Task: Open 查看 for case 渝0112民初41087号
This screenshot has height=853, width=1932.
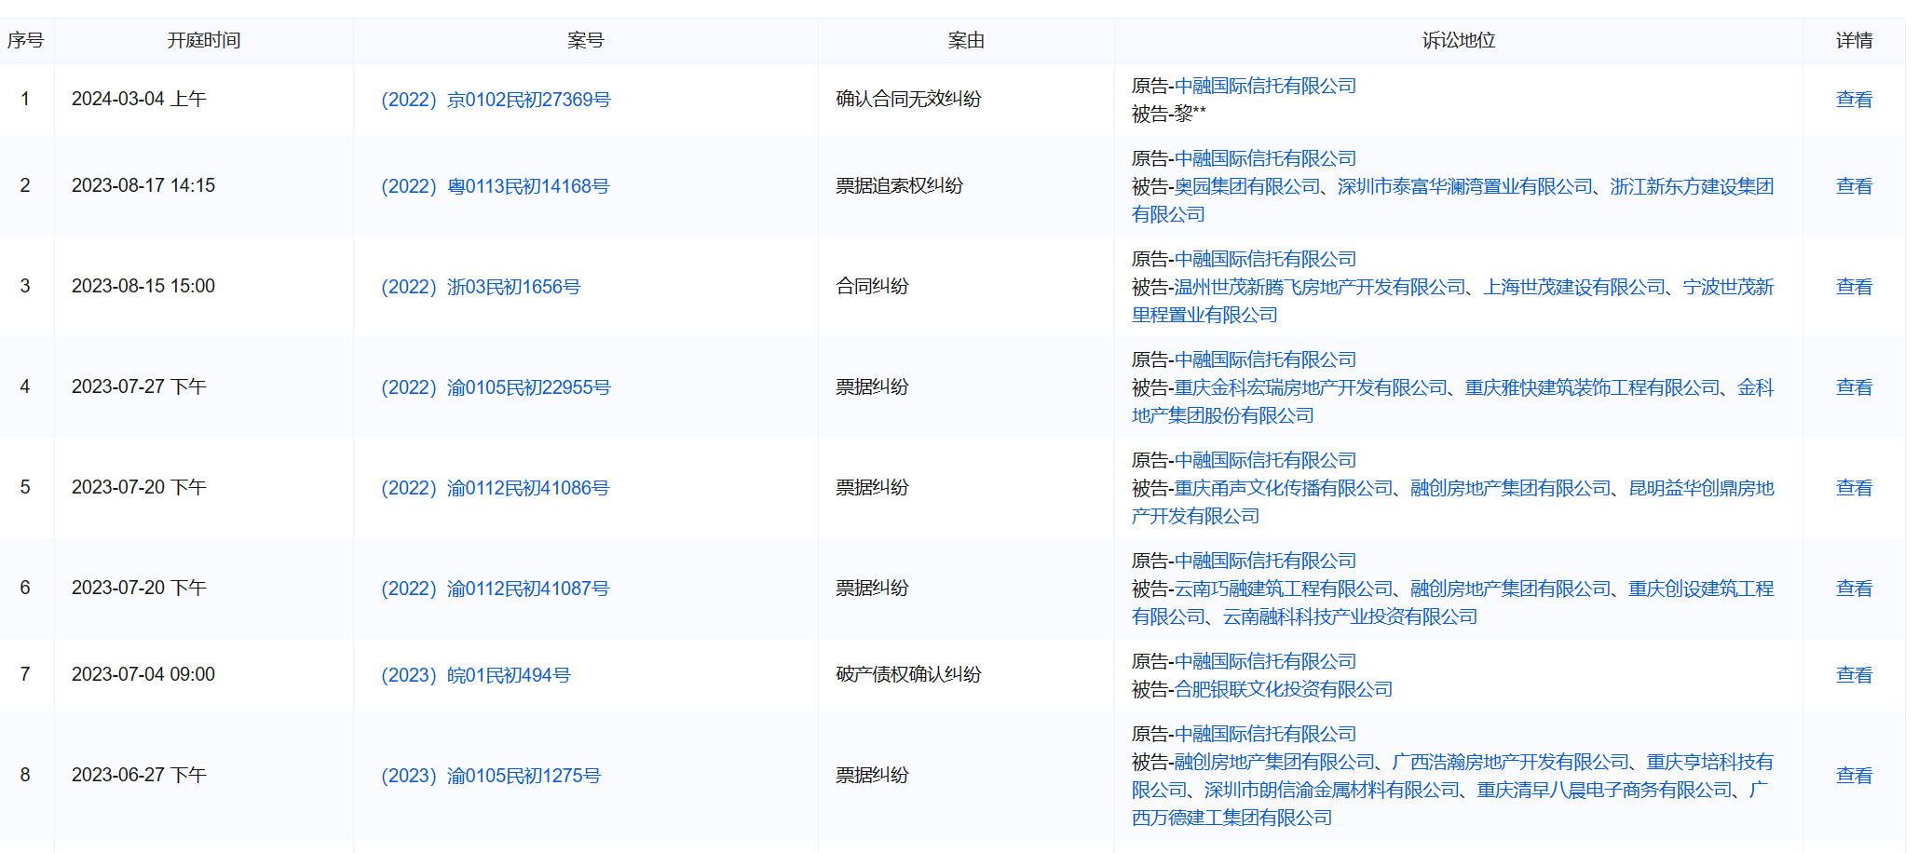Action: [1854, 589]
